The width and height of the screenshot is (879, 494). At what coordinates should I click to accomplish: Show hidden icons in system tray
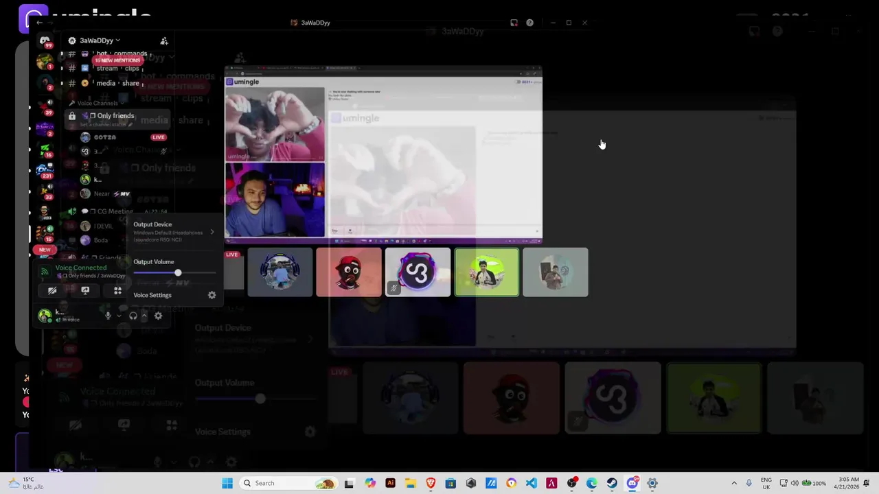[734, 483]
